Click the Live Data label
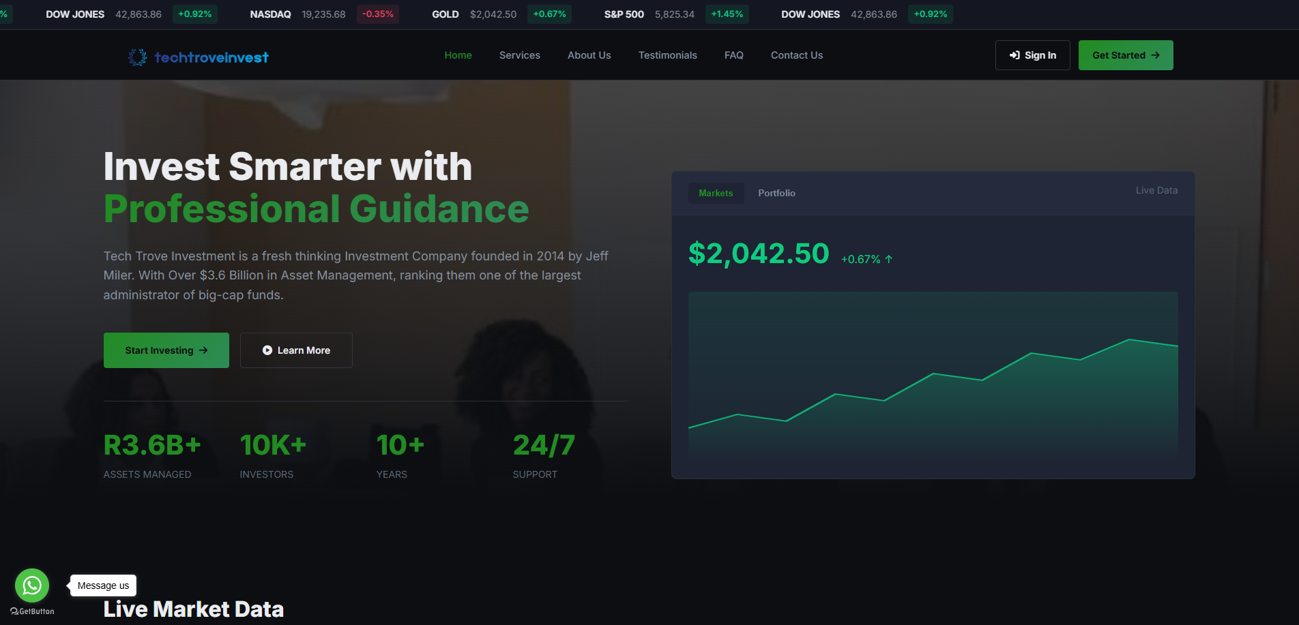1299x625 pixels. pos(1156,190)
